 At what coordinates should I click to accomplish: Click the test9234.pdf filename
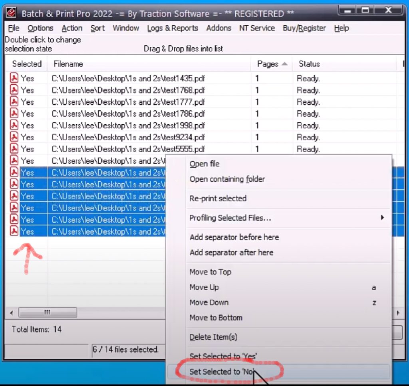tap(128, 137)
